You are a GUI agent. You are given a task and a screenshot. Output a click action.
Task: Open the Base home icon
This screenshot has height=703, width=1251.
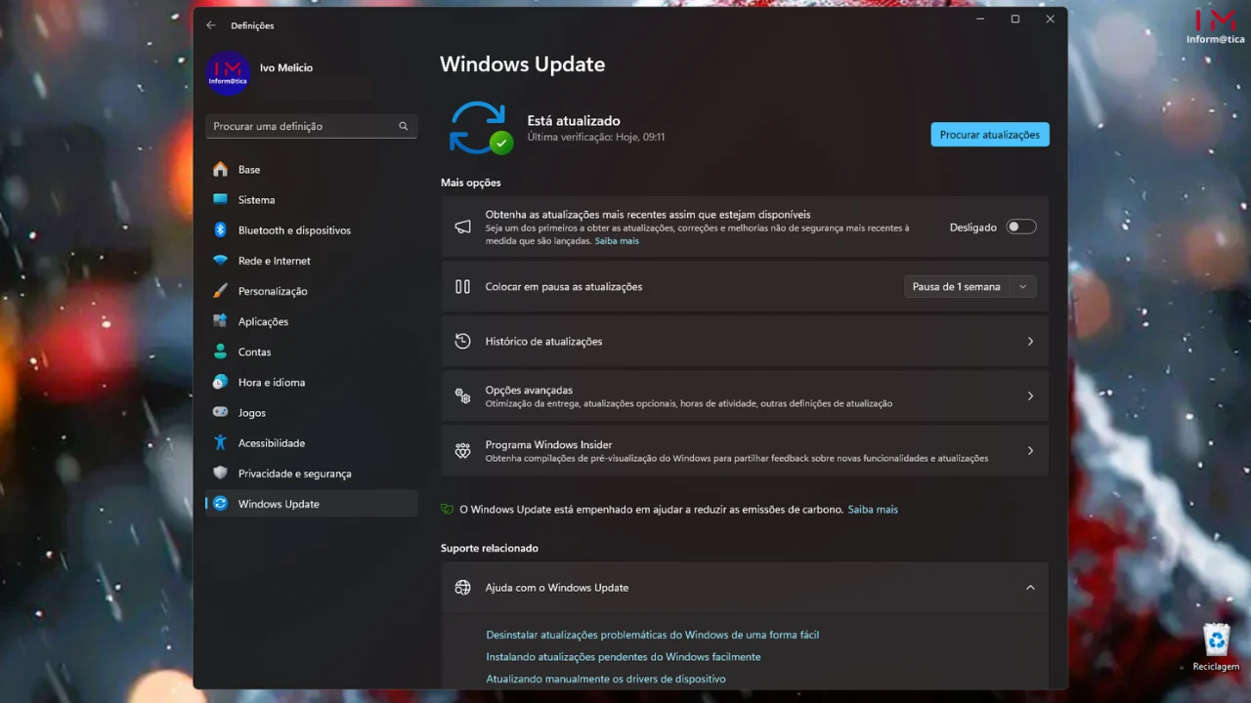click(220, 169)
